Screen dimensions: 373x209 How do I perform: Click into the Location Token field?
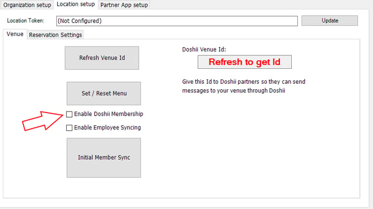176,21
